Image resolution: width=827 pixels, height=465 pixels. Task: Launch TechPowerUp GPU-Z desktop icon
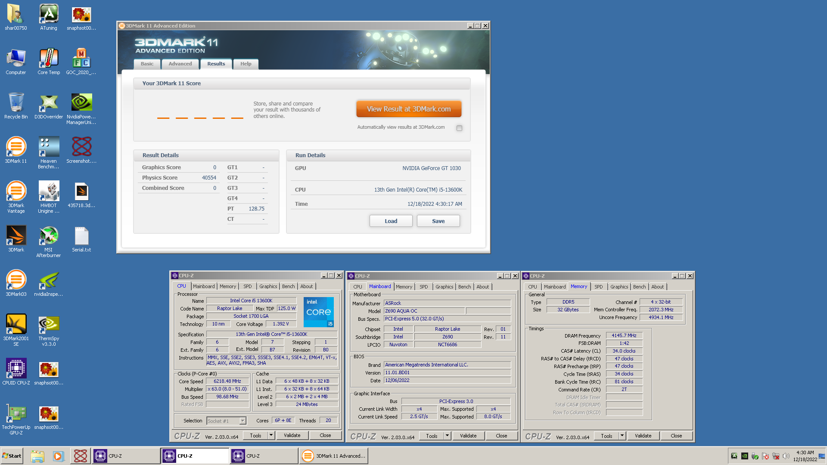click(x=16, y=419)
